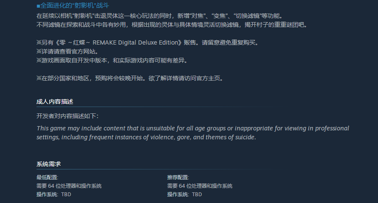Click the 预购将会较晚开始 regional notice
378x203 pixels.
(x=130, y=78)
